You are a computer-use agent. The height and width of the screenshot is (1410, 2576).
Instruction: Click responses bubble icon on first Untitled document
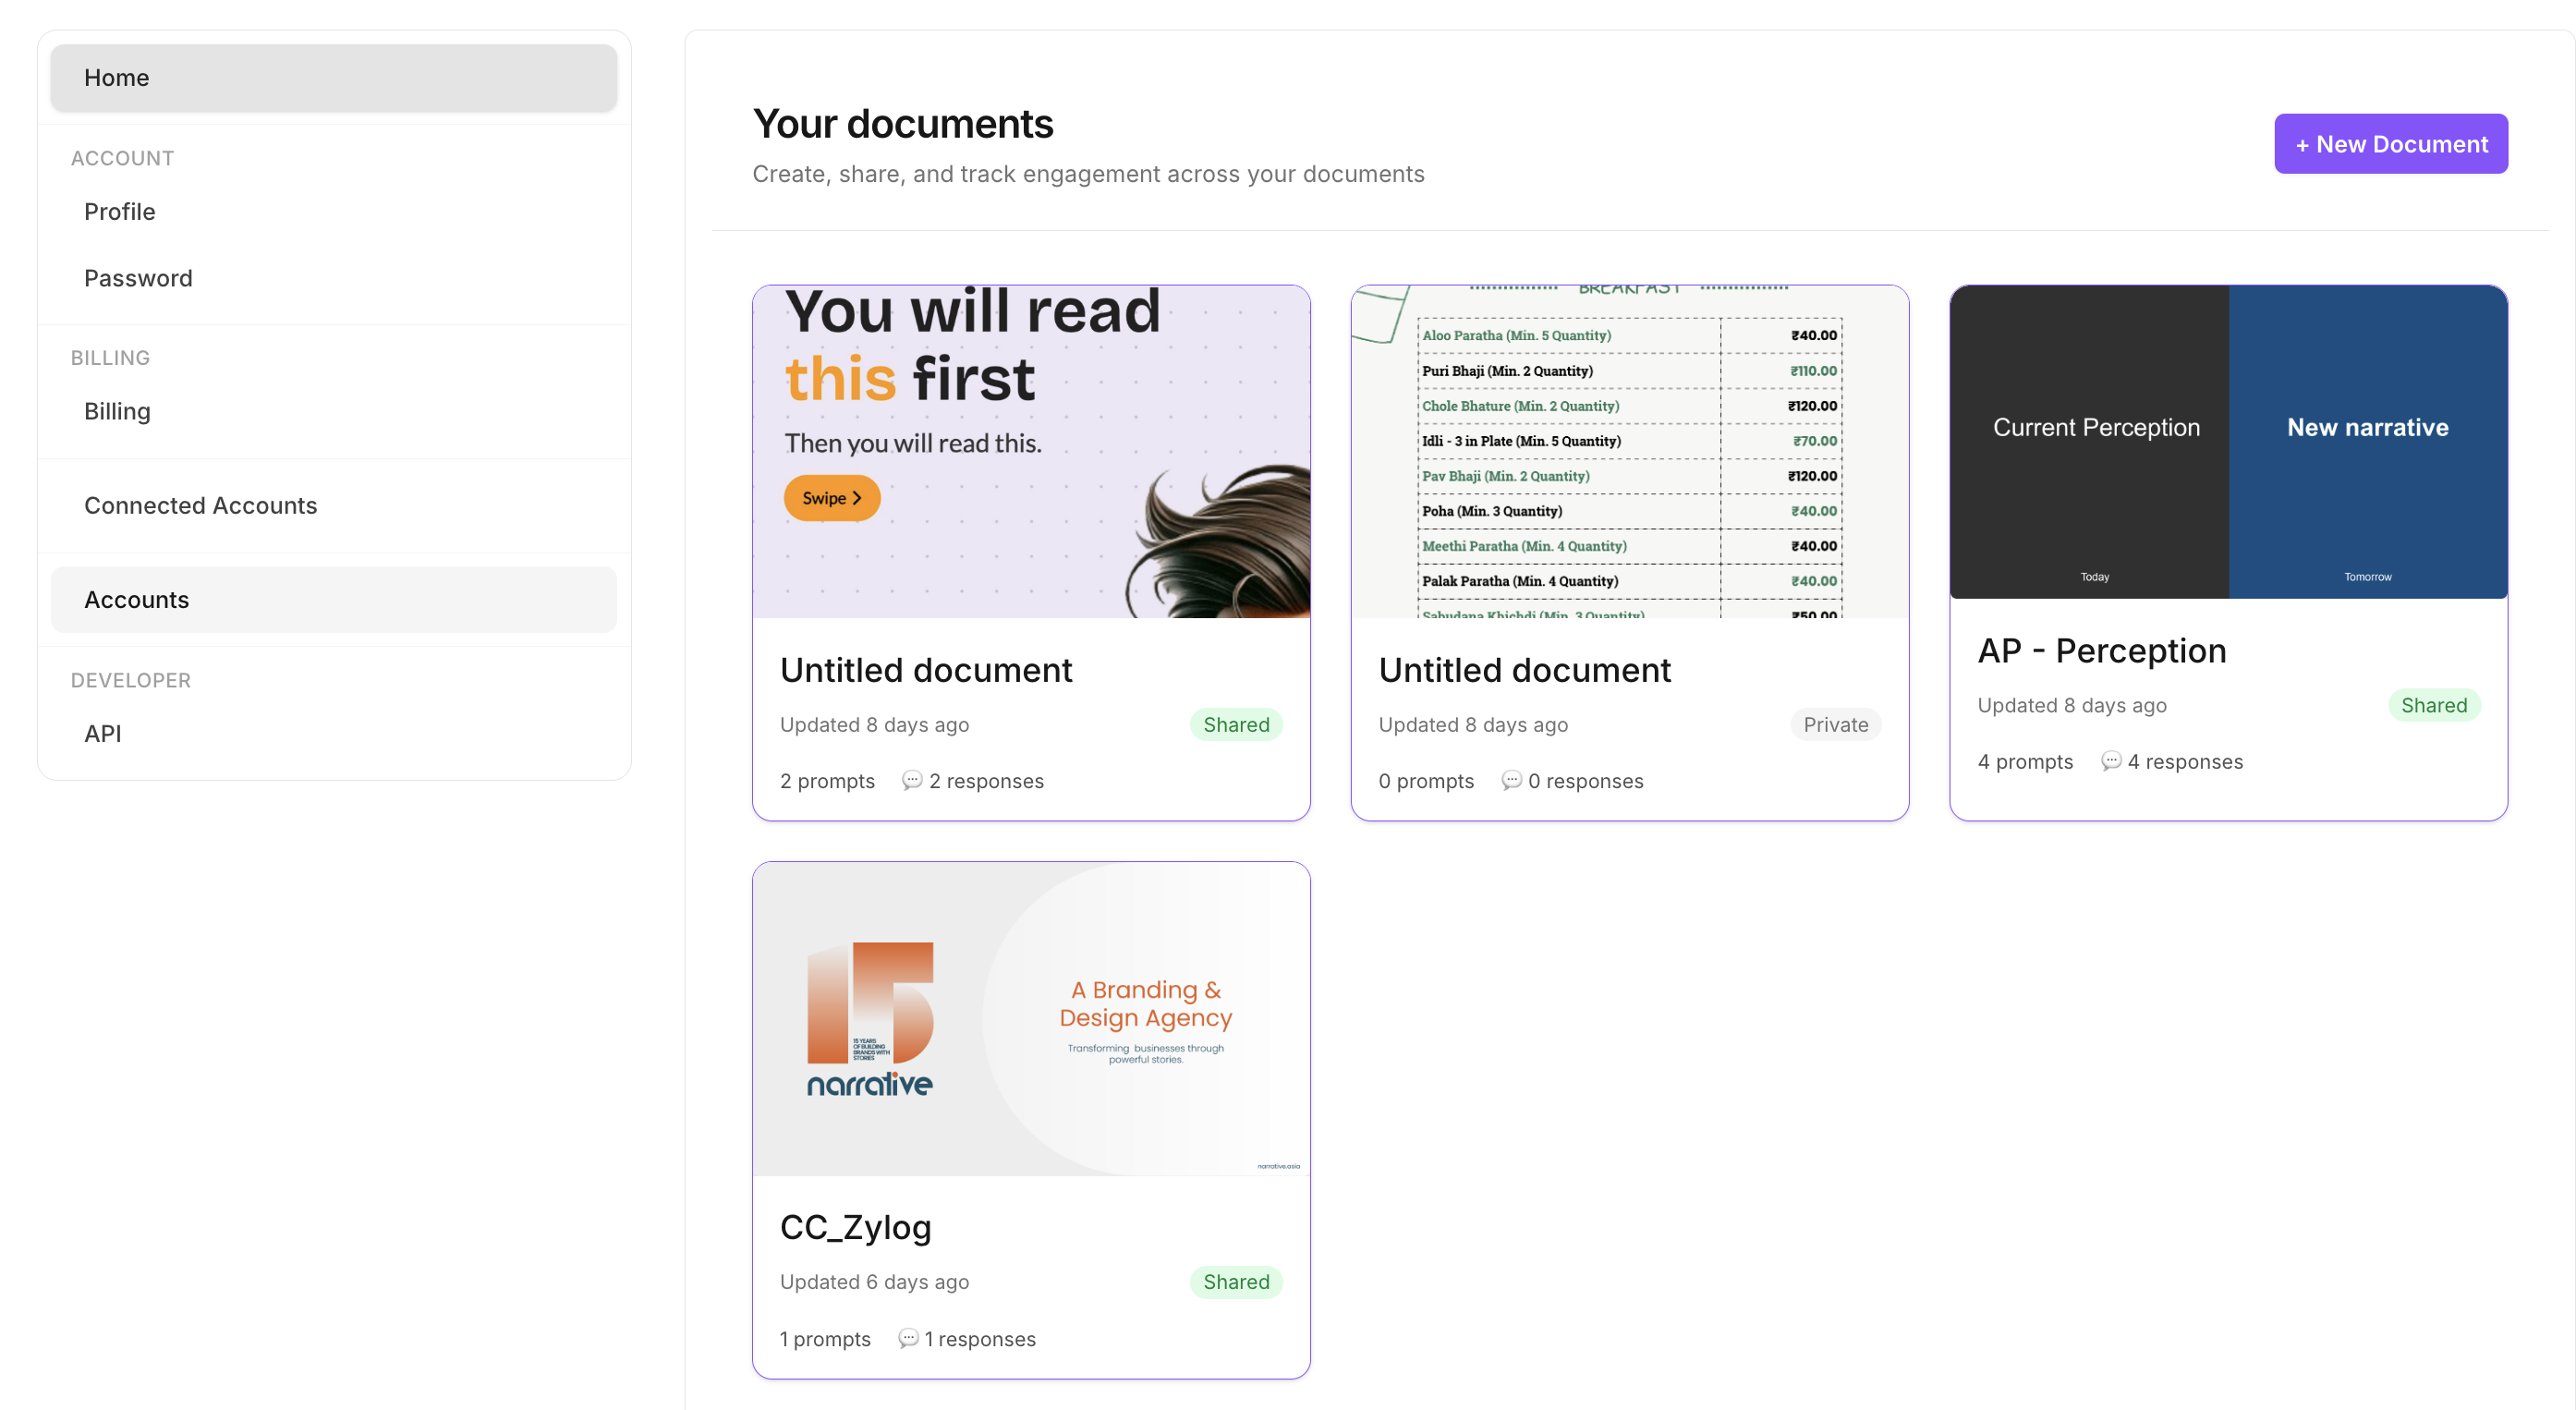pos(911,780)
